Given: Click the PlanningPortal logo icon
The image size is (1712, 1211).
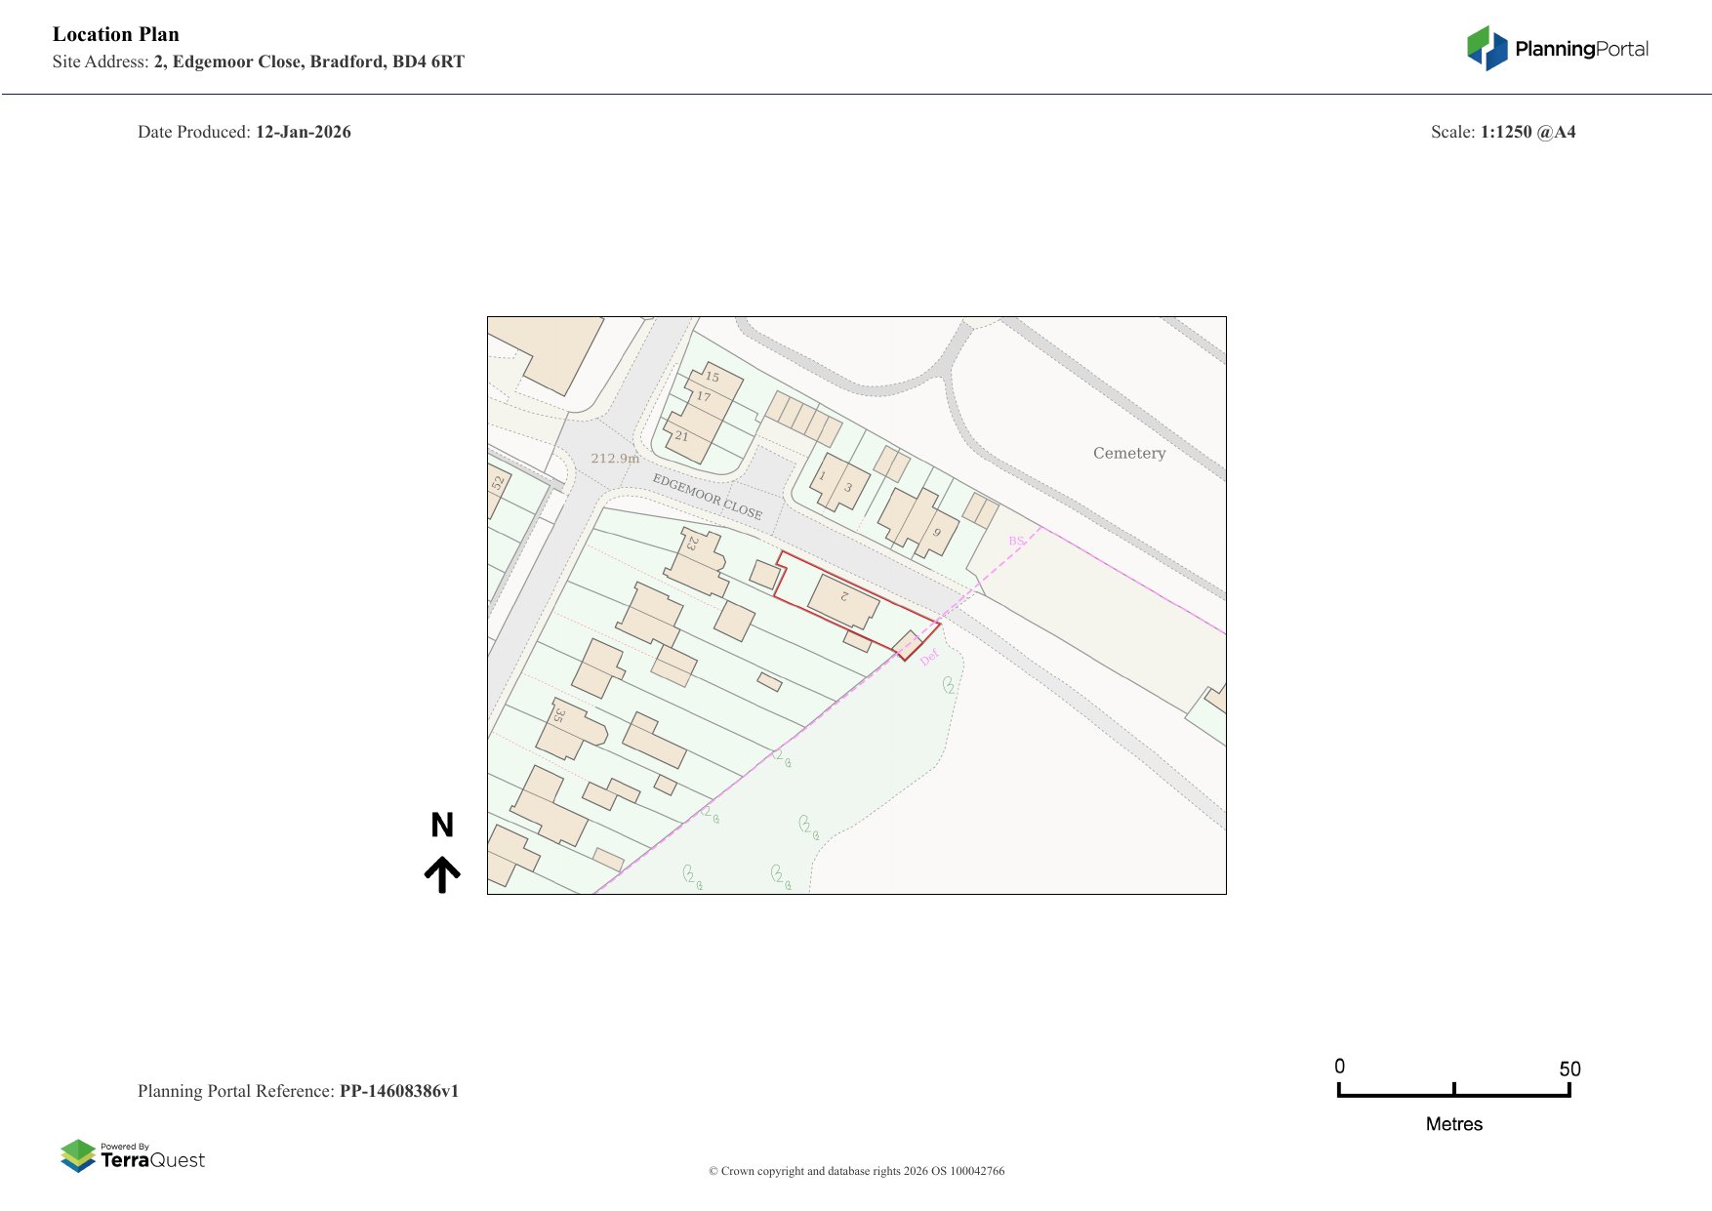Looking at the screenshot, I should point(1487,48).
